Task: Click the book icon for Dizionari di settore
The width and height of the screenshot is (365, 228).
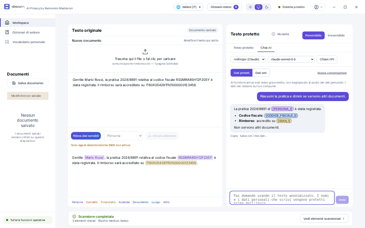Action: click(x=7, y=32)
